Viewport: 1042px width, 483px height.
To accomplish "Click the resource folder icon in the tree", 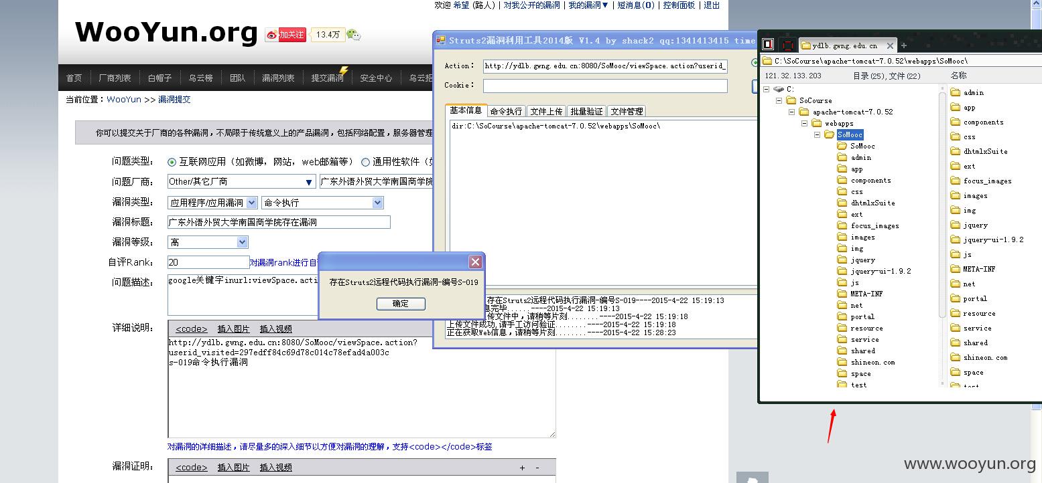I will point(842,328).
